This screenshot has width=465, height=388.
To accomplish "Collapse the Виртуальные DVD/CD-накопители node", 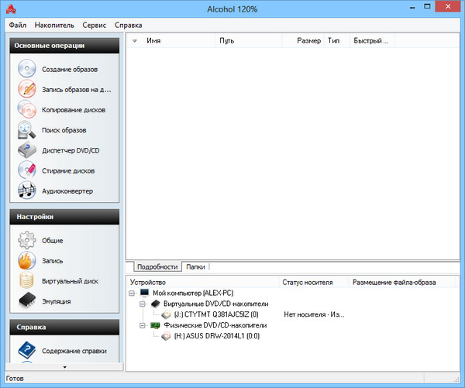I will coord(143,305).
